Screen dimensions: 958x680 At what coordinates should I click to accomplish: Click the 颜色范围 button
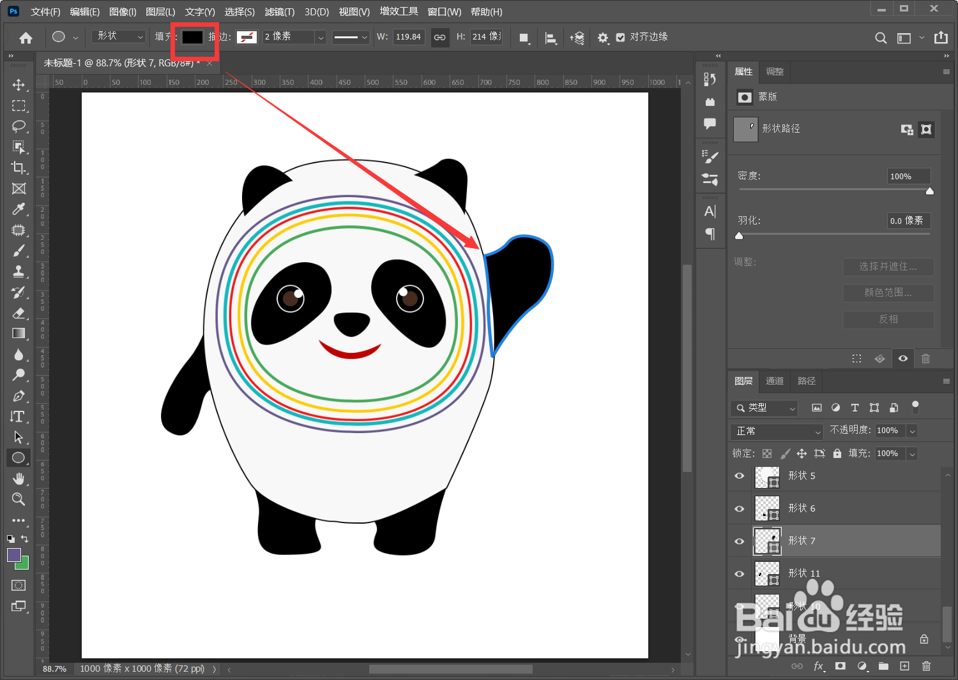pyautogui.click(x=888, y=293)
